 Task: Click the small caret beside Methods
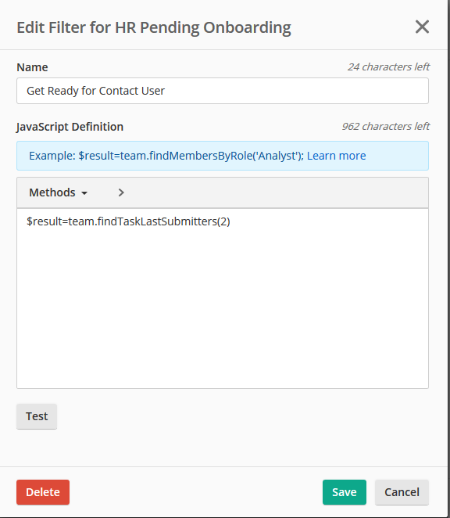[84, 193]
